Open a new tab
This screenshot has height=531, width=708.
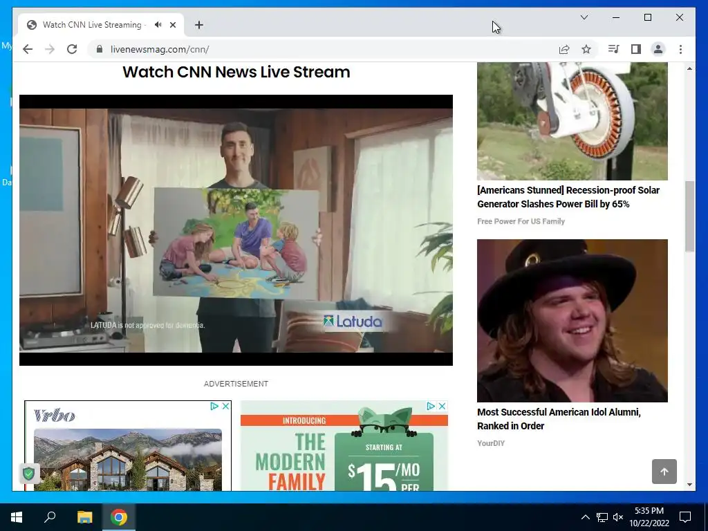pos(199,25)
